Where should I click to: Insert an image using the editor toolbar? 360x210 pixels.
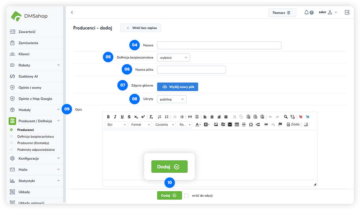click(x=216, y=125)
